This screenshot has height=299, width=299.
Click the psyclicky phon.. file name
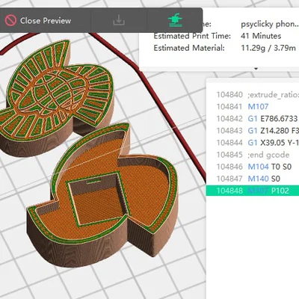270,24
